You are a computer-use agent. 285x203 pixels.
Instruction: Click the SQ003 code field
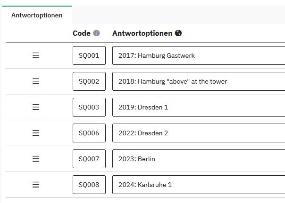point(89,107)
